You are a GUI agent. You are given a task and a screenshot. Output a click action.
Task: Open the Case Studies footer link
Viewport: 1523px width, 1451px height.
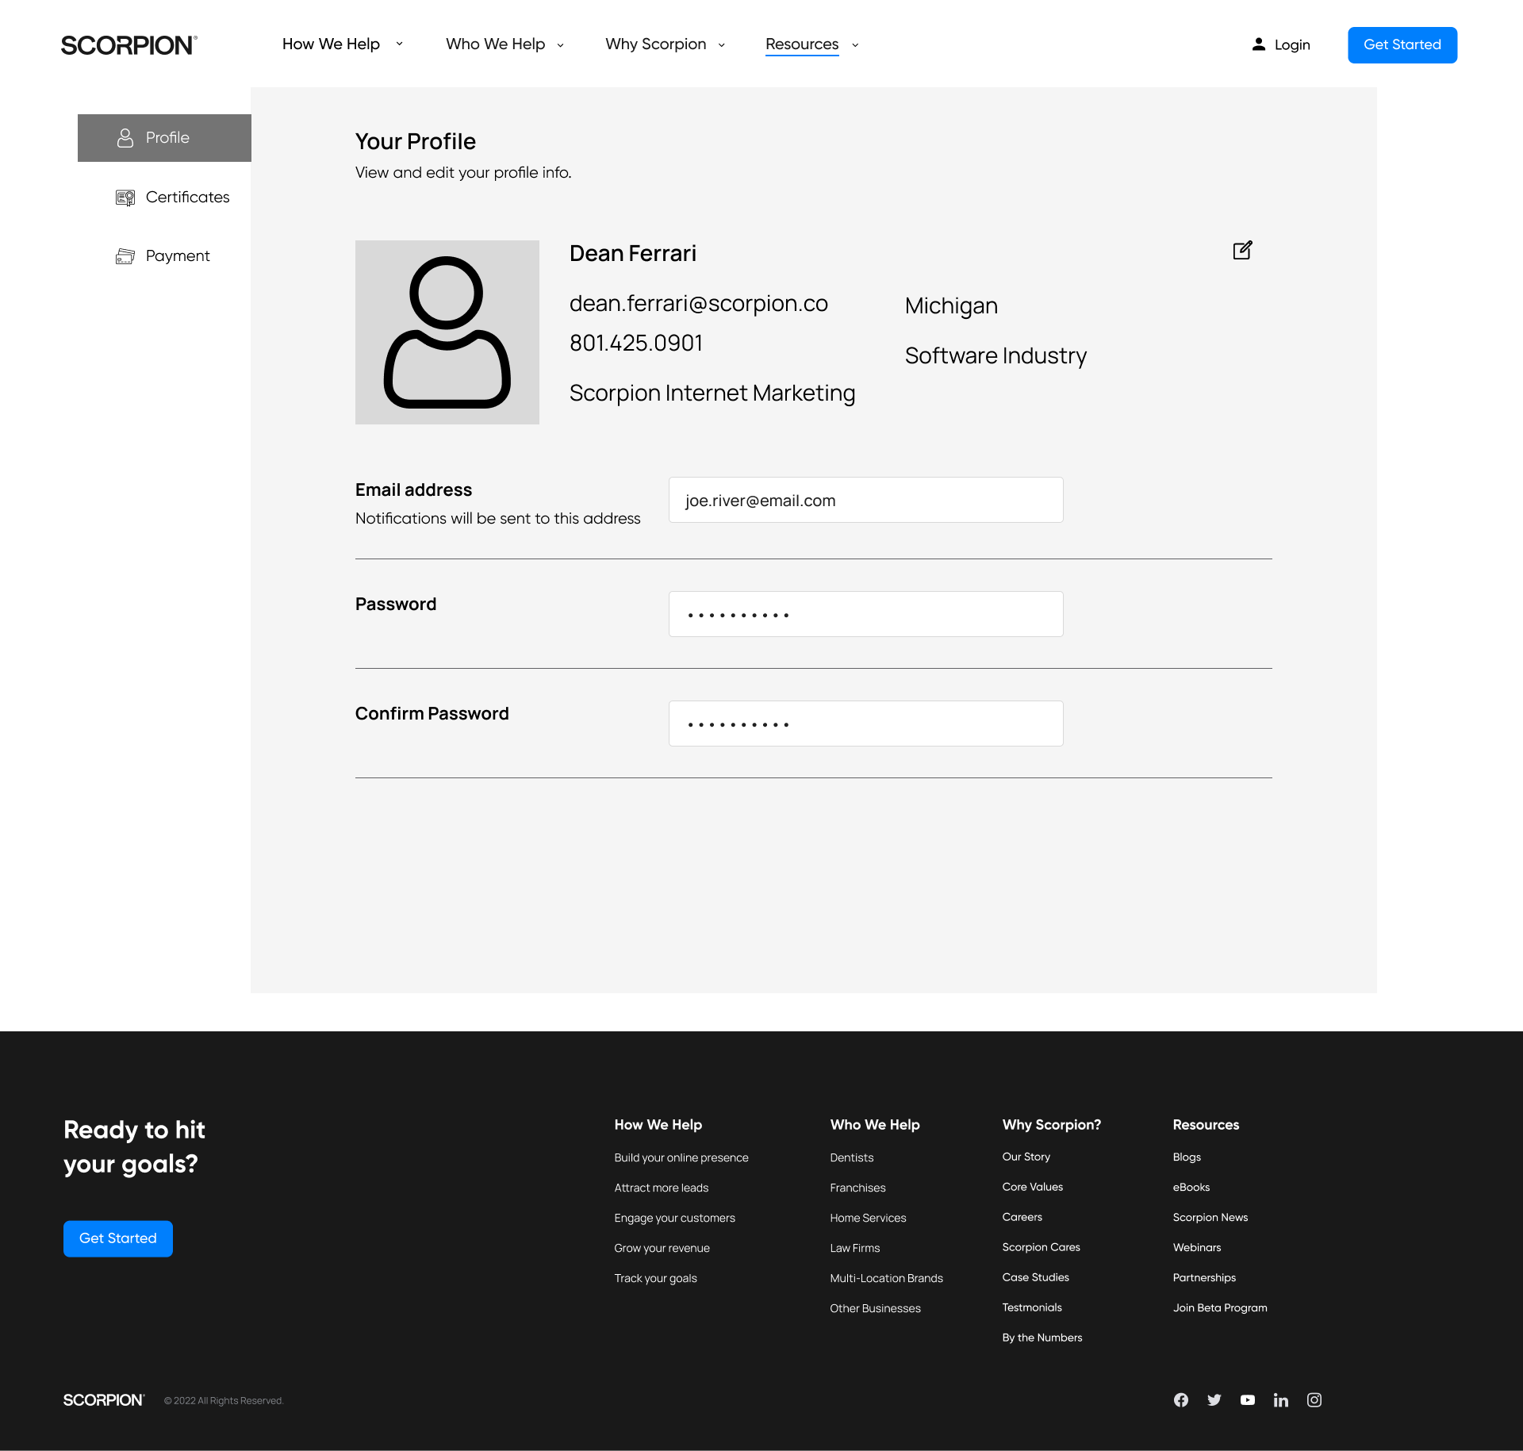point(1035,1277)
